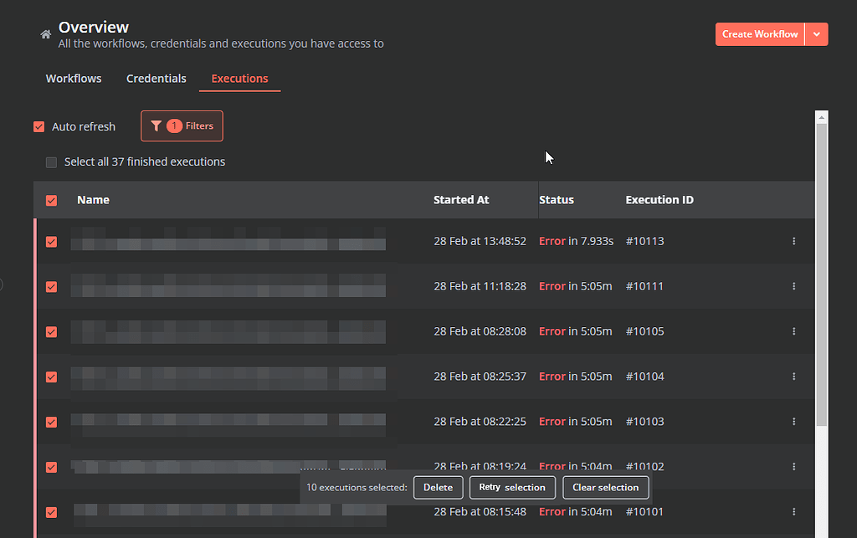Screen dimensions: 857x538
Task: Switch to the Credentials tab
Action: point(156,78)
